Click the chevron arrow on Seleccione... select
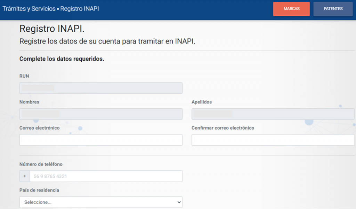Image resolution: width=356 pixels, height=209 pixels. point(179,202)
